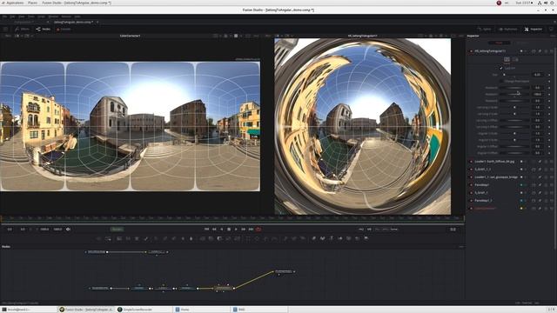Add an Image Plane 3D node from the toolbar

click(313, 238)
